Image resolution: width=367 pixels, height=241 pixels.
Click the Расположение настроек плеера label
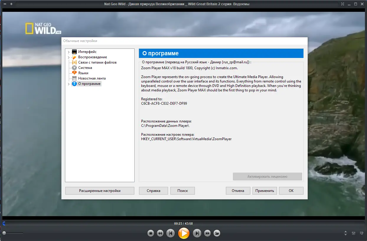(168, 134)
